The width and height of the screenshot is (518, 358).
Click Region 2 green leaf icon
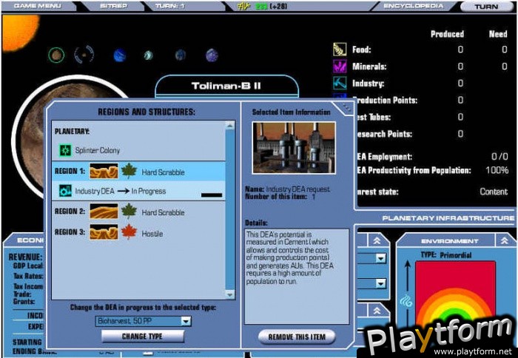(x=129, y=212)
